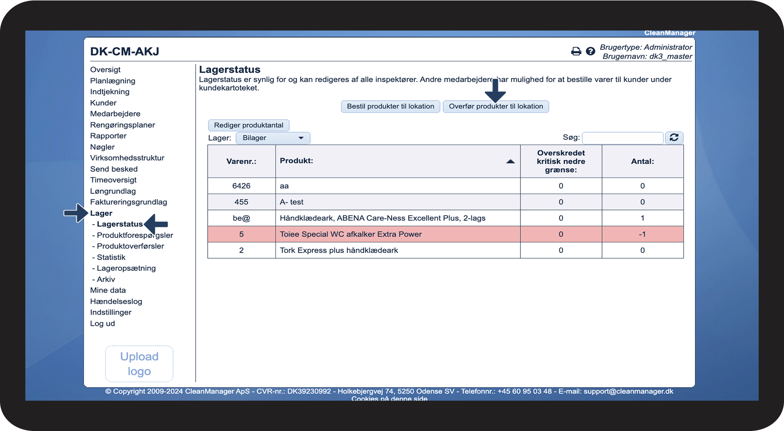Viewport: 784px width, 431px height.
Task: Open Timeoversigt menu item
Action: [x=113, y=180]
